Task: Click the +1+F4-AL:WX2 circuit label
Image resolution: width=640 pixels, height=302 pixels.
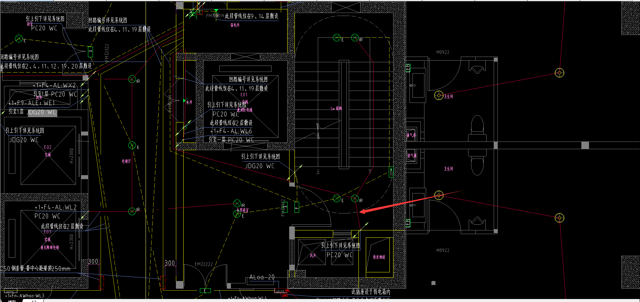Action: click(54, 85)
